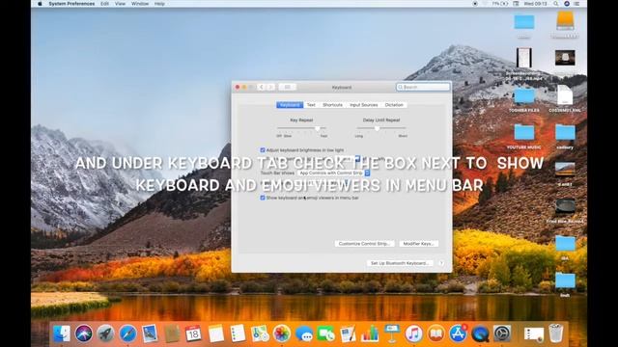Open Maps app in dock
The width and height of the screenshot is (618, 347).
point(260,334)
